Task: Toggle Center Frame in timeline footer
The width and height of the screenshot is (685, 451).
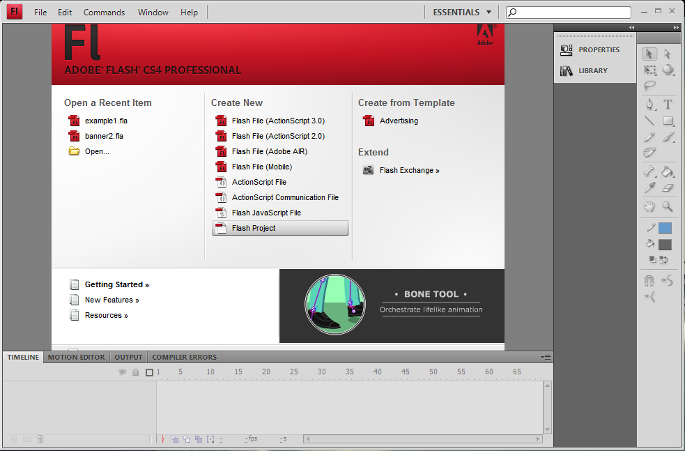Action: [x=163, y=439]
